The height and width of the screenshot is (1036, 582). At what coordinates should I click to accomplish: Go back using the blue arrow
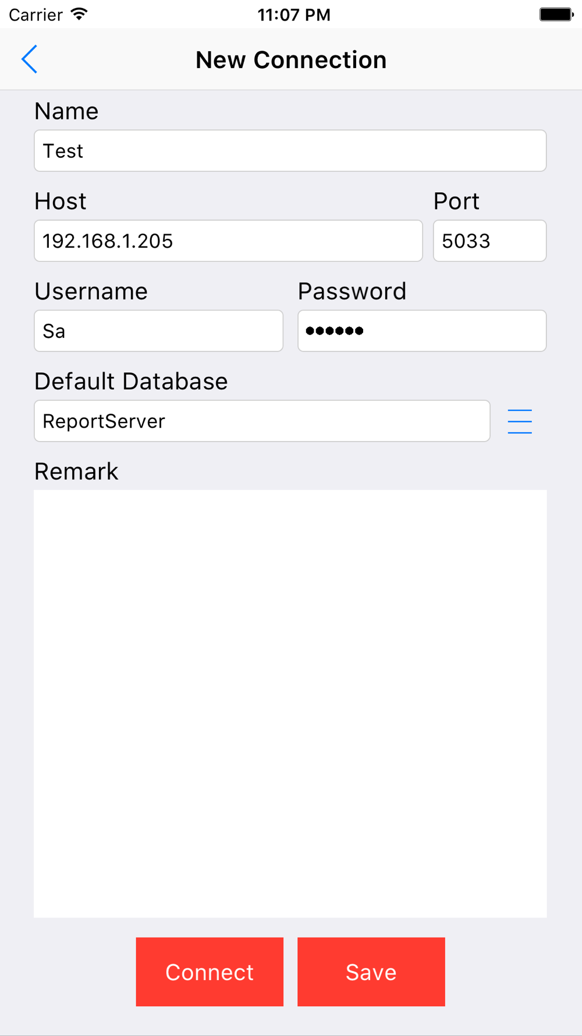(x=29, y=59)
